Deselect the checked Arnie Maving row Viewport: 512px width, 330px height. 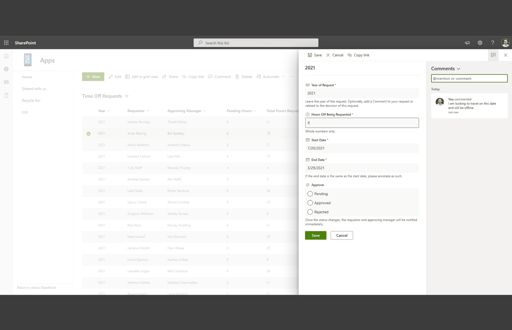(89, 134)
